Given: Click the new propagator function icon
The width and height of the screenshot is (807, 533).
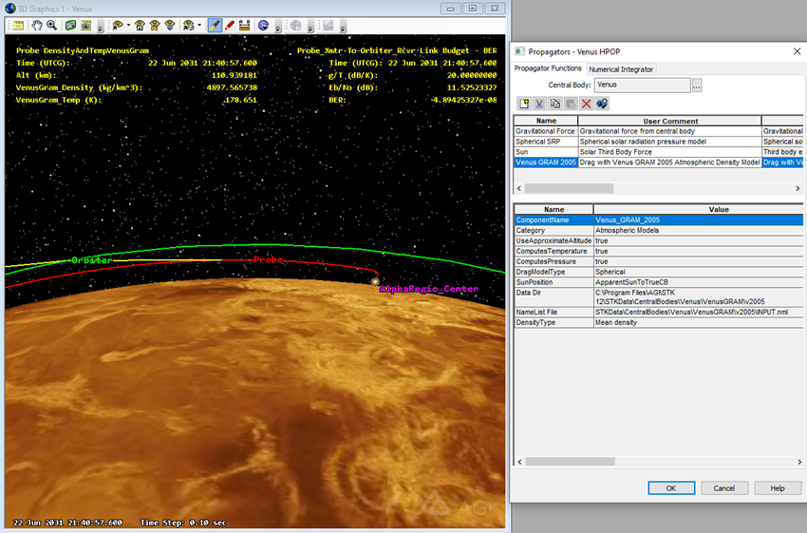Looking at the screenshot, I should 524,104.
